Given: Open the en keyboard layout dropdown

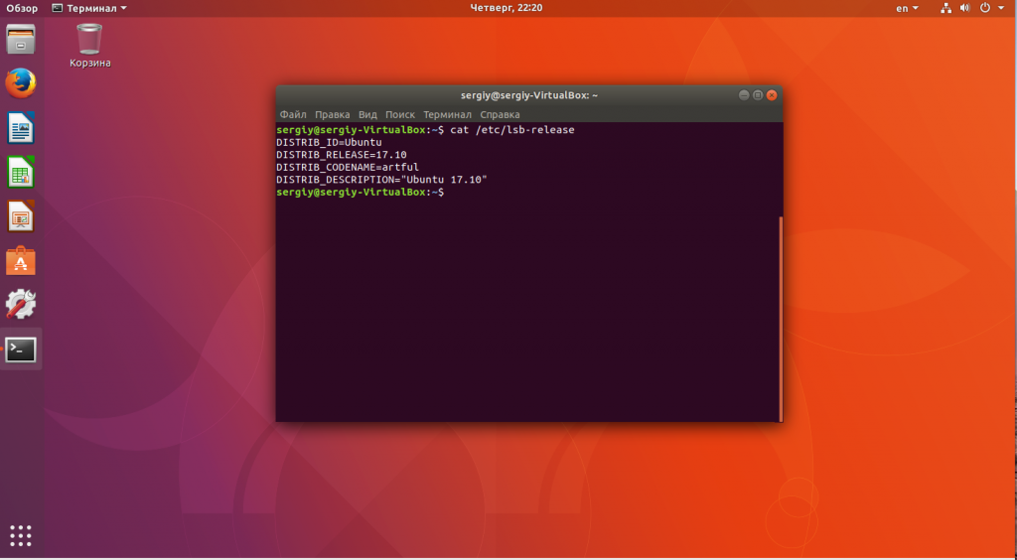Looking at the screenshot, I should click(x=907, y=8).
